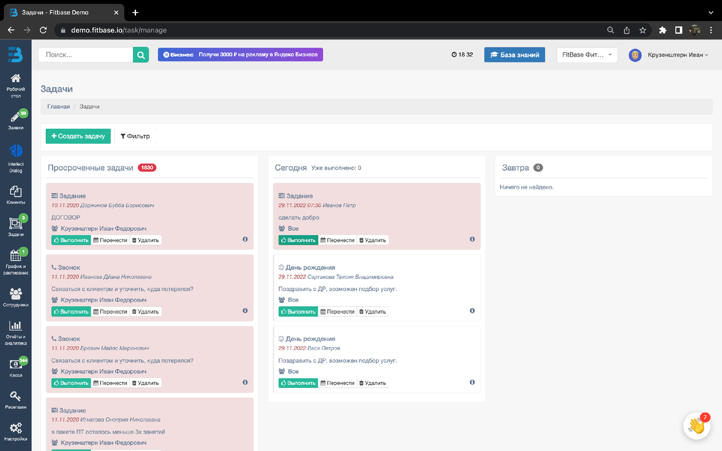Click the Поиск search input field
Screen dimensions: 722x451
point(84,54)
